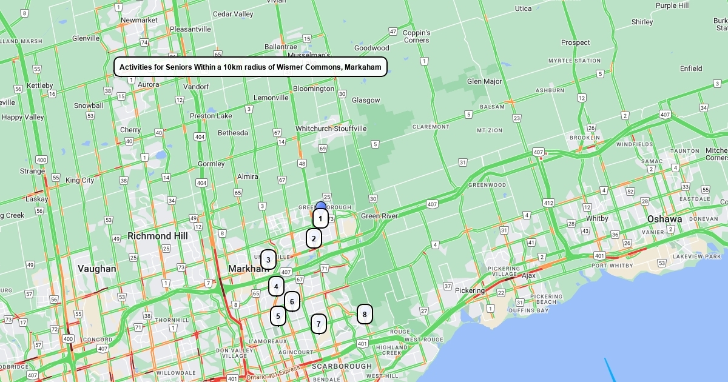The height and width of the screenshot is (382, 728).
Task: Click location marker number 7
Action: tap(318, 324)
